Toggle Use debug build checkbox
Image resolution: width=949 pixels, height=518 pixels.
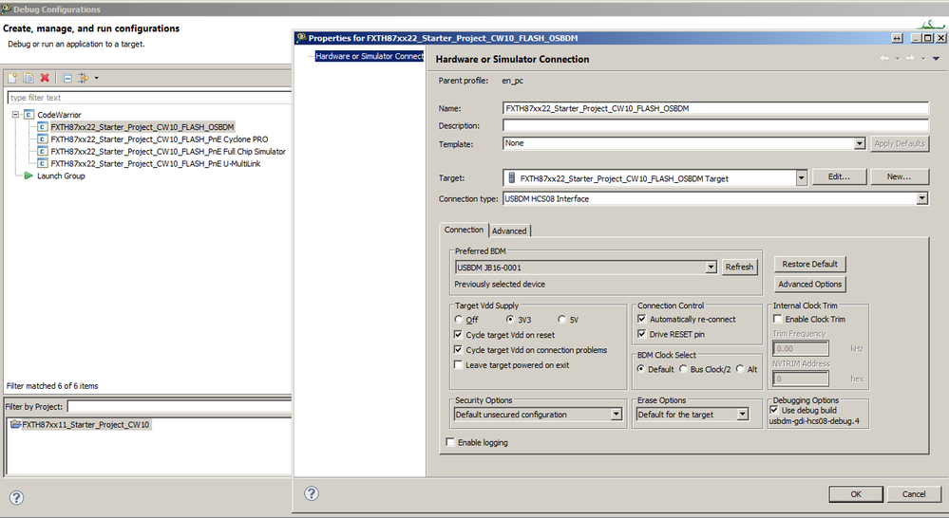point(774,409)
